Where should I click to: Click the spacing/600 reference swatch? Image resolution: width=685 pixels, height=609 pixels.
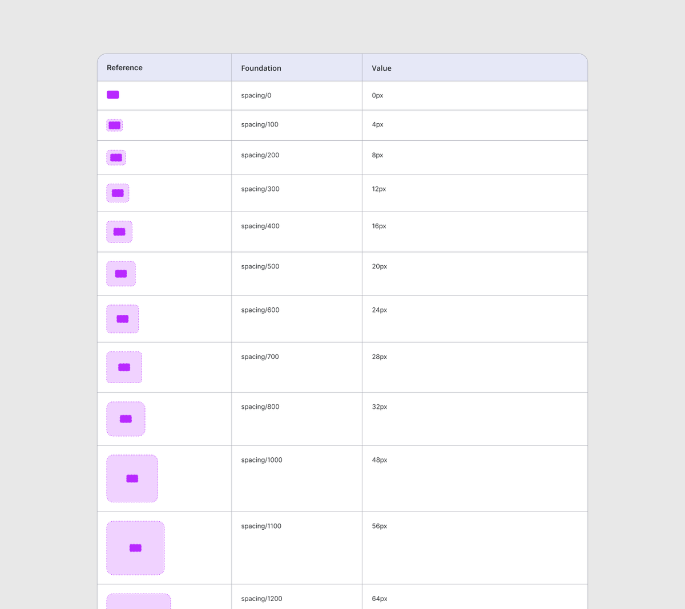[123, 319]
